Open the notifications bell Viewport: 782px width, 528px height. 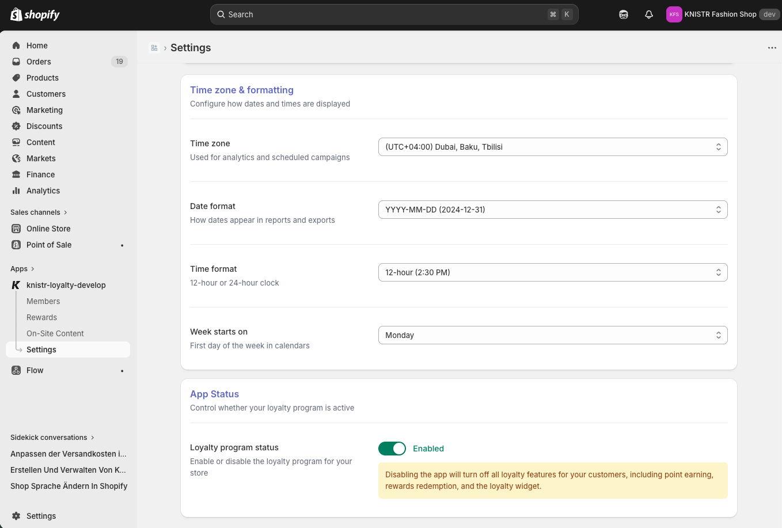[x=649, y=14]
